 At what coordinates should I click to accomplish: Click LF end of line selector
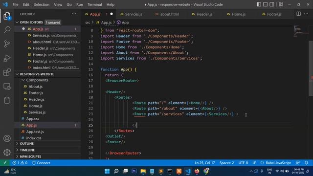point(254,163)
